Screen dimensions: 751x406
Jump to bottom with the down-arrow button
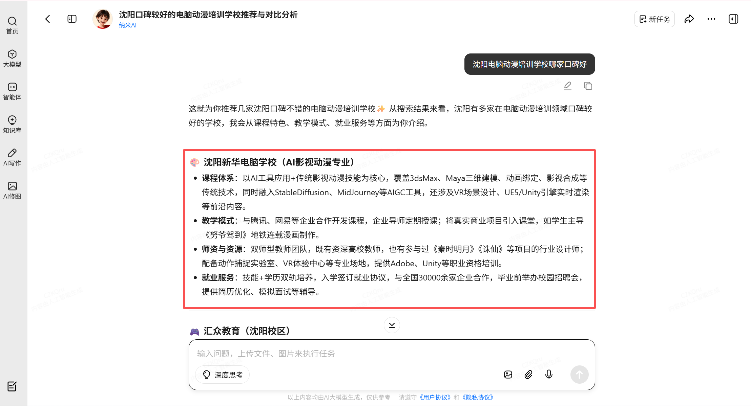pos(392,325)
